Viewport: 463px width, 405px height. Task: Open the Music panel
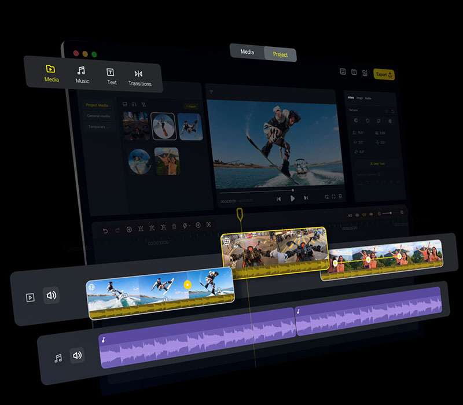point(82,75)
